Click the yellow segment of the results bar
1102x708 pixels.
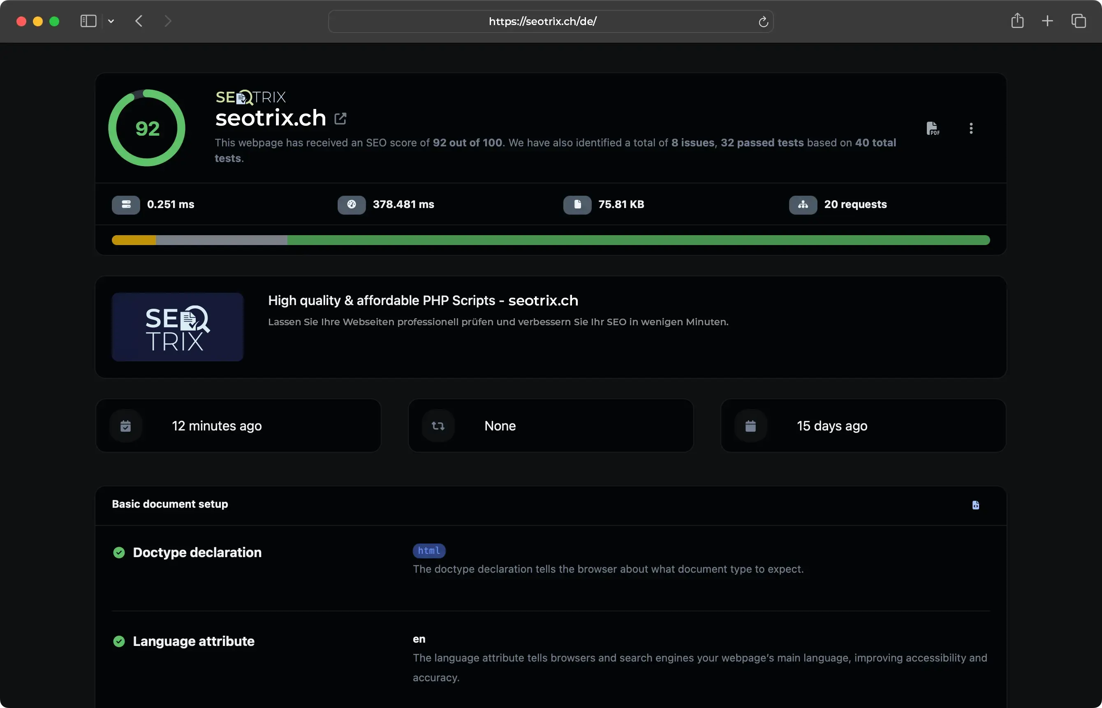134,240
